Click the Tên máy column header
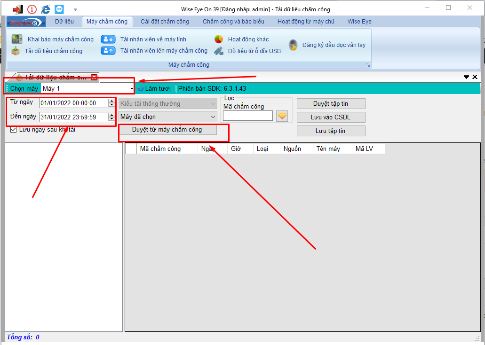The height and width of the screenshot is (345, 485). point(333,149)
